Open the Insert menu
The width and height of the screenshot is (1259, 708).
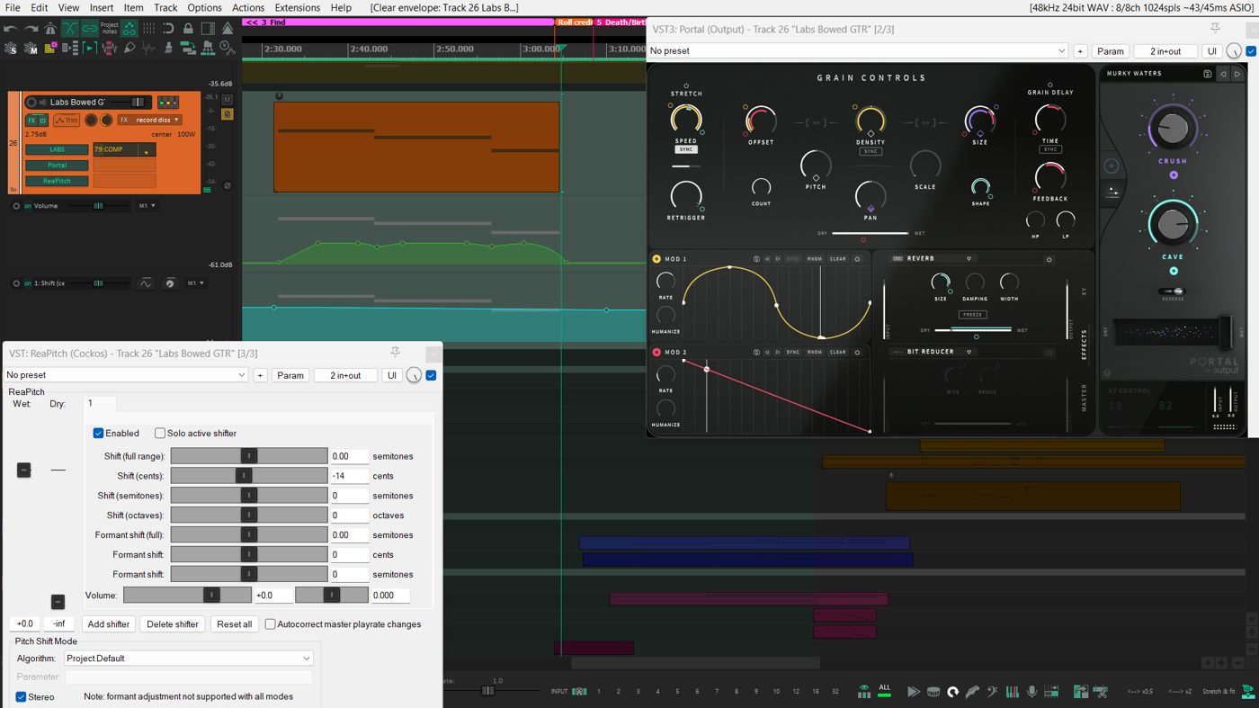point(102,7)
